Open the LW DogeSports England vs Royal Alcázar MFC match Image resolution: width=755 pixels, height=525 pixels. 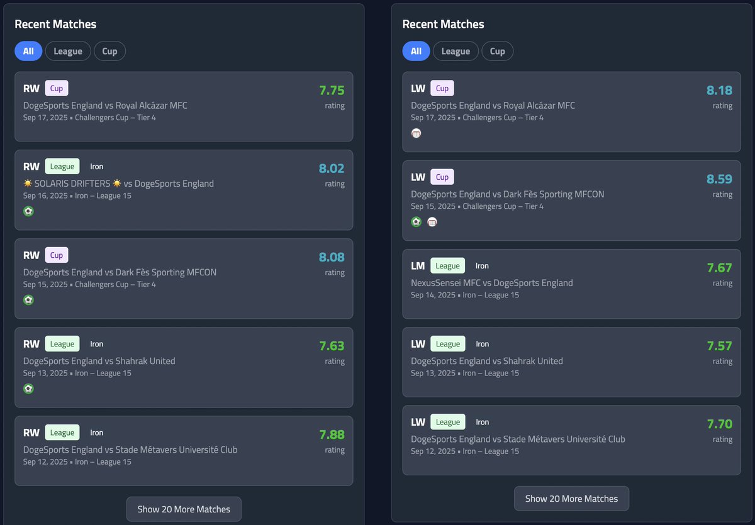(571, 112)
